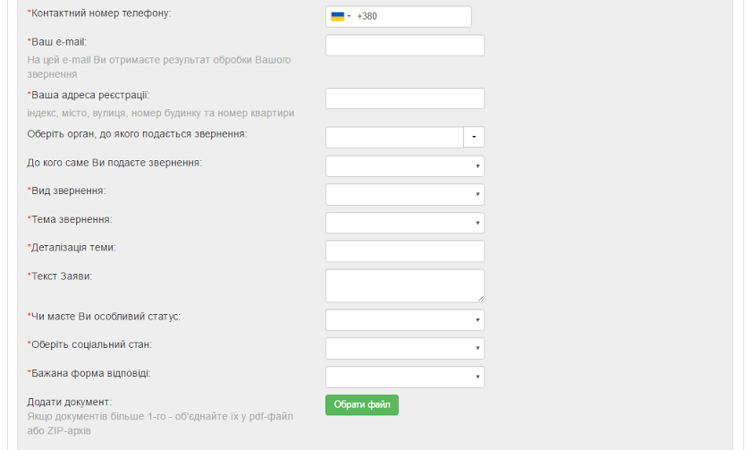The width and height of the screenshot is (752, 450).
Task: Click the Ukraine flag country selector
Action: [x=338, y=16]
